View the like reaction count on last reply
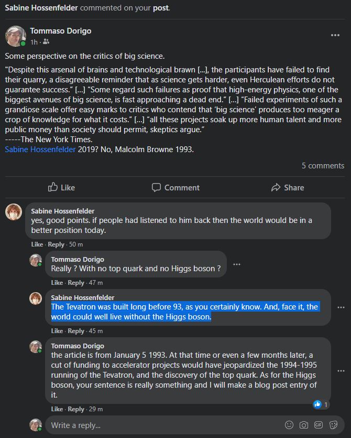 coord(321,404)
